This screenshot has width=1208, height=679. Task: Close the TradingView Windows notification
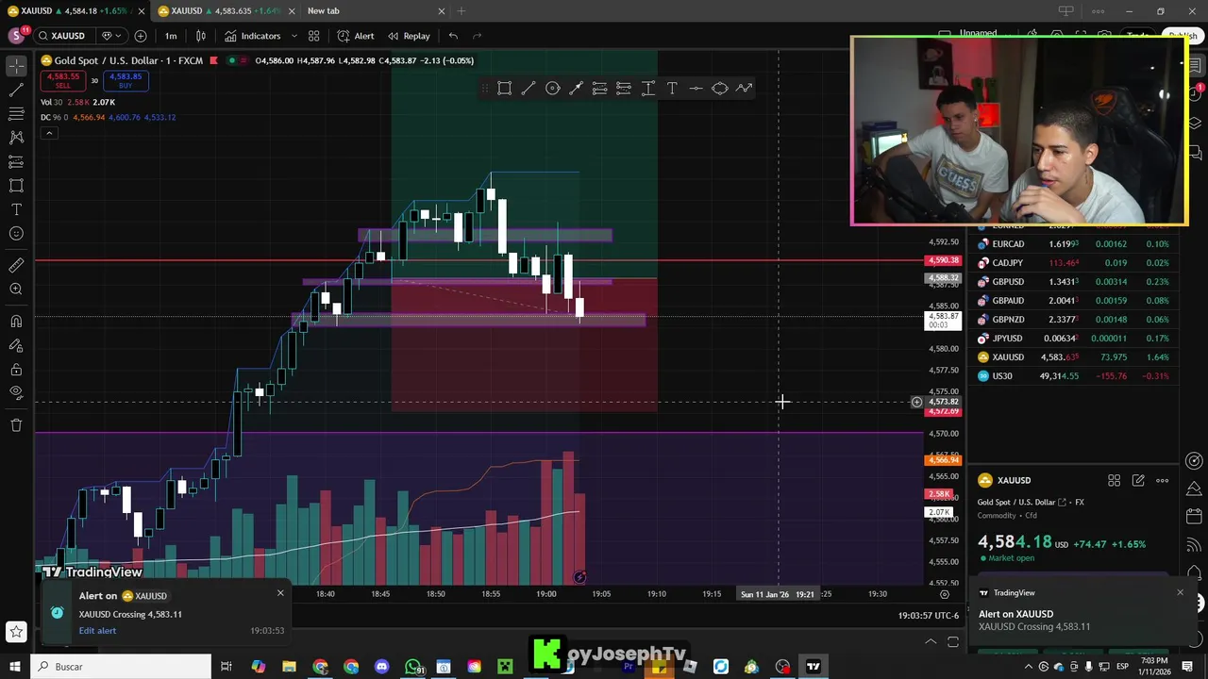coord(1180,592)
